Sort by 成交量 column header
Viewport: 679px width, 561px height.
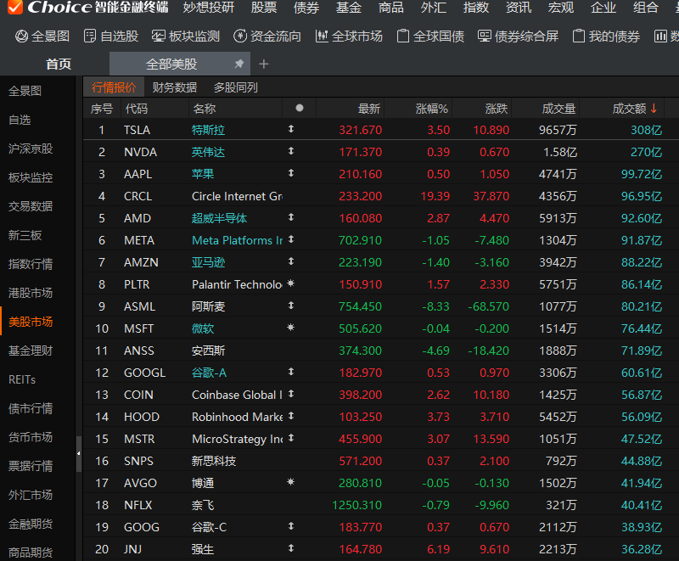[558, 109]
